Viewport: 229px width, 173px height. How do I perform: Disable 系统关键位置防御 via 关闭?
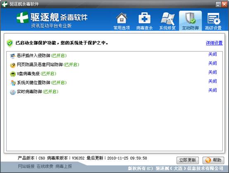pos(212,81)
